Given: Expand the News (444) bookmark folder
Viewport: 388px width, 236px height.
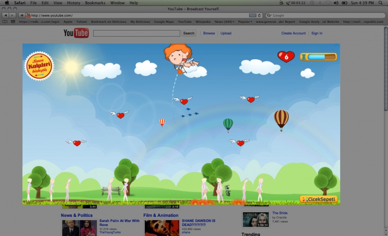Looking at the screenshot, I should (x=225, y=22).
